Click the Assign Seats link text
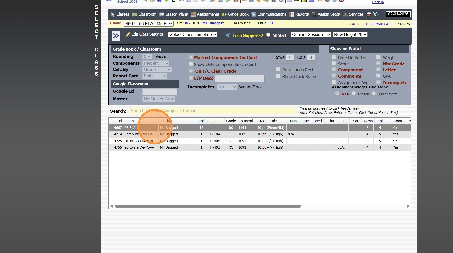The height and width of the screenshot is (253, 453). (329, 14)
